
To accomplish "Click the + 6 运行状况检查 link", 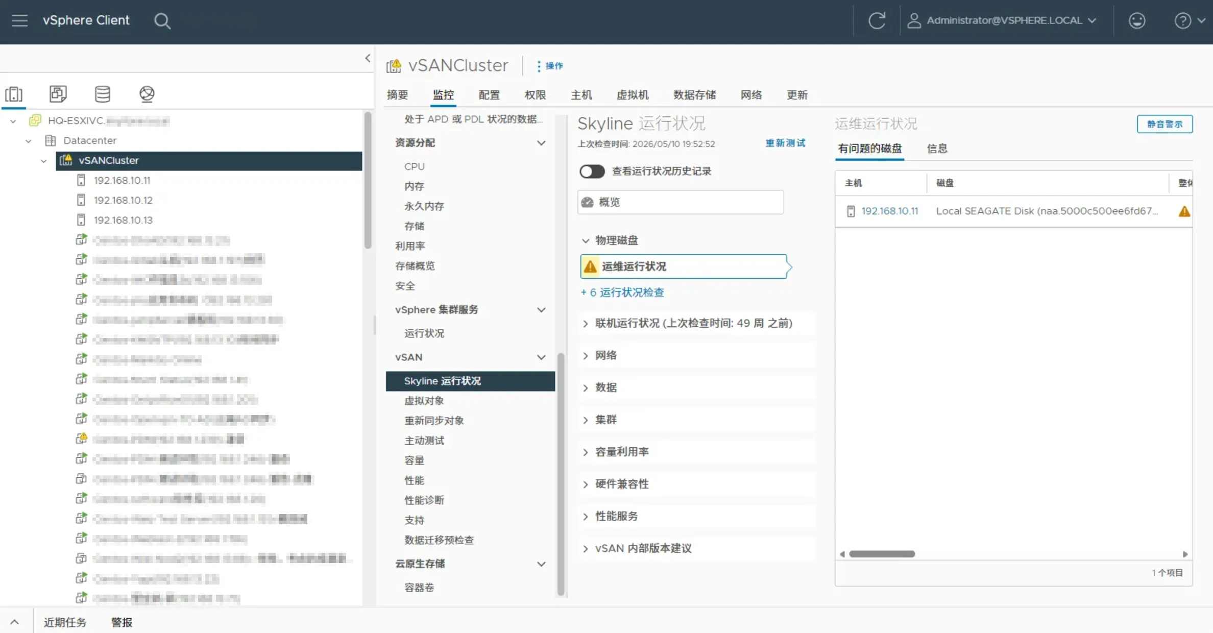I will click(x=622, y=293).
